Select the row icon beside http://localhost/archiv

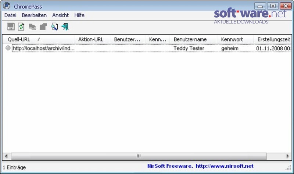(8, 48)
